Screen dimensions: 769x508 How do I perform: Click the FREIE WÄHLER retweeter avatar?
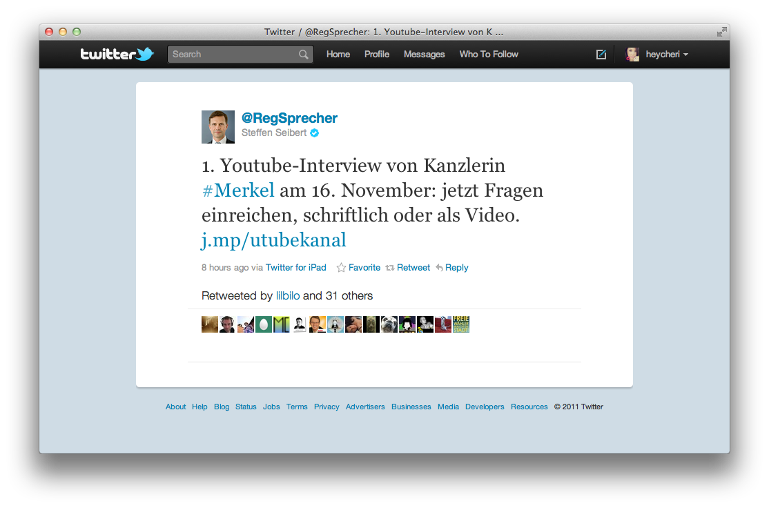tap(461, 324)
